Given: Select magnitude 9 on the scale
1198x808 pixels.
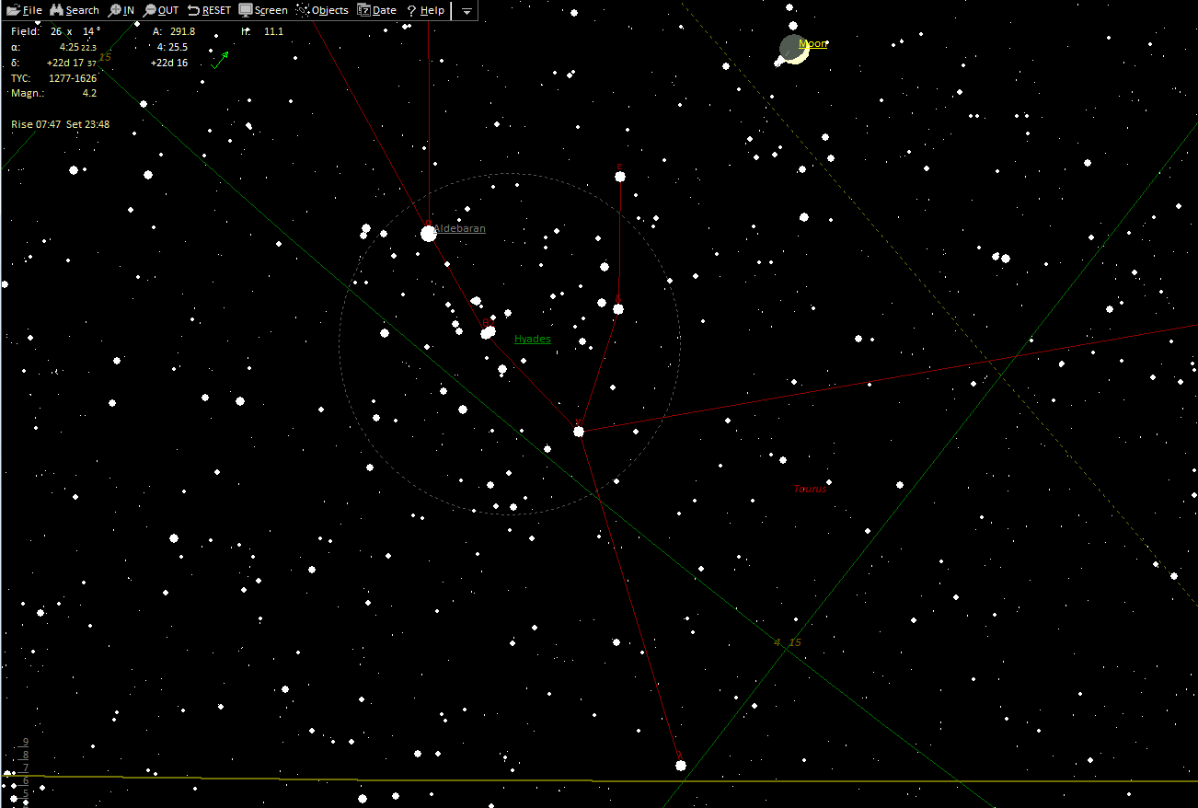Looking at the screenshot, I should tap(26, 742).
